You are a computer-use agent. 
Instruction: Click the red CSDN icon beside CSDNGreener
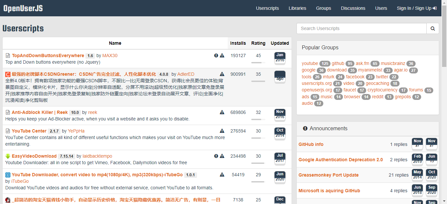8,74
